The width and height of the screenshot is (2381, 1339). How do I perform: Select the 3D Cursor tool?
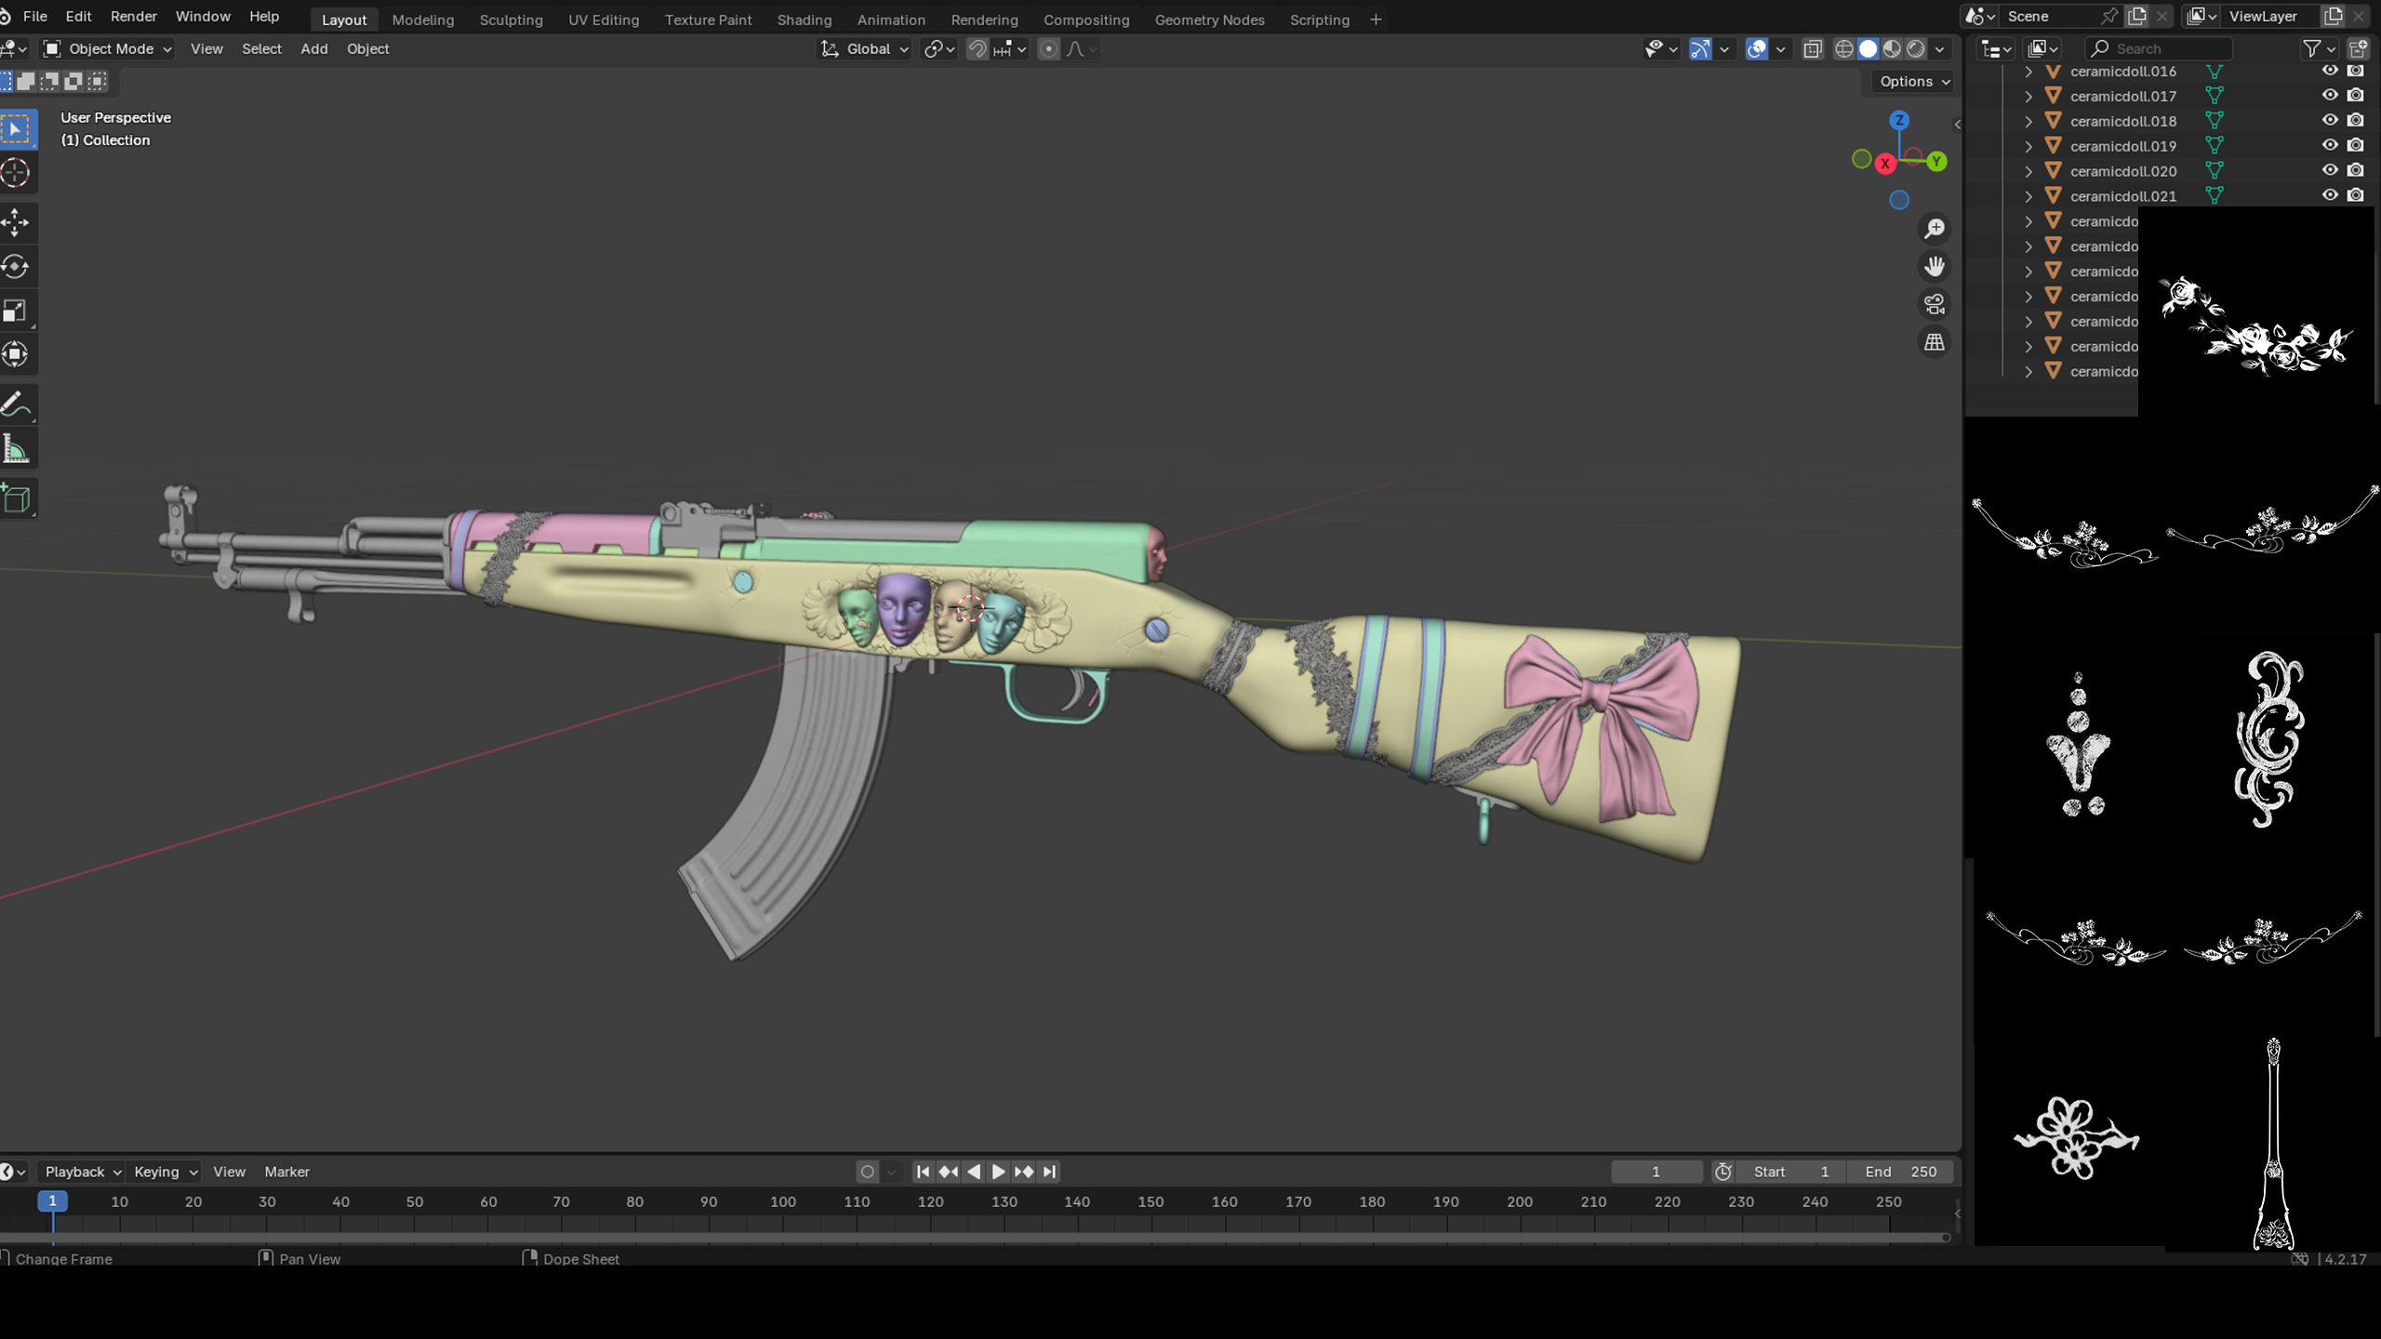[x=16, y=173]
